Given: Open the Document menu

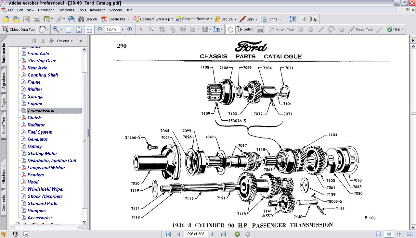Looking at the screenshot, I should pyautogui.click(x=46, y=10).
